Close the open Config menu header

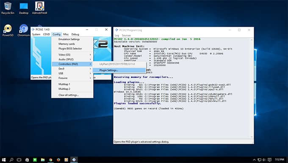coord(56,34)
